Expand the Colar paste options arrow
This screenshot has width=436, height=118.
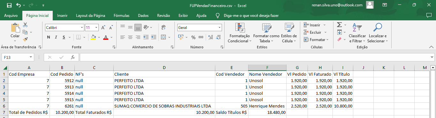click(x=15, y=41)
